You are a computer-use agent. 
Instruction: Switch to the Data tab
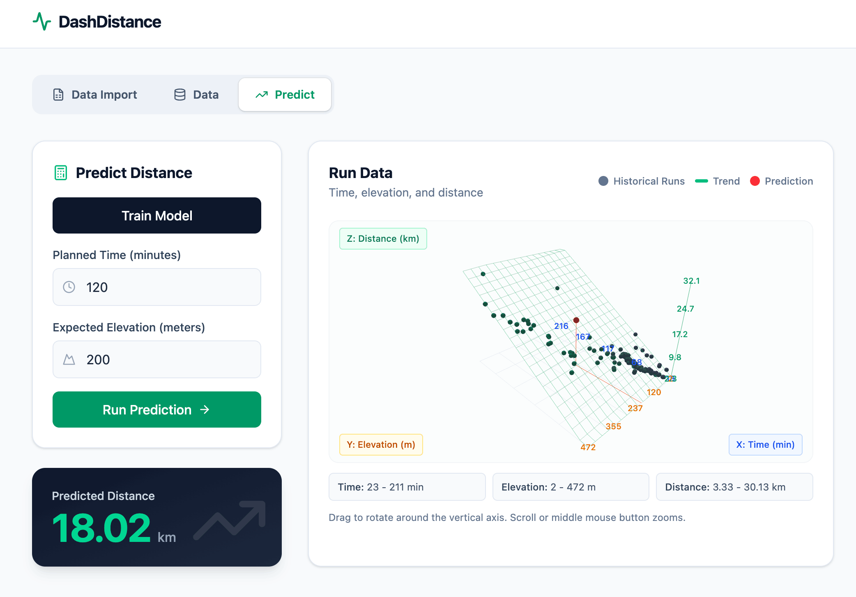tap(196, 95)
